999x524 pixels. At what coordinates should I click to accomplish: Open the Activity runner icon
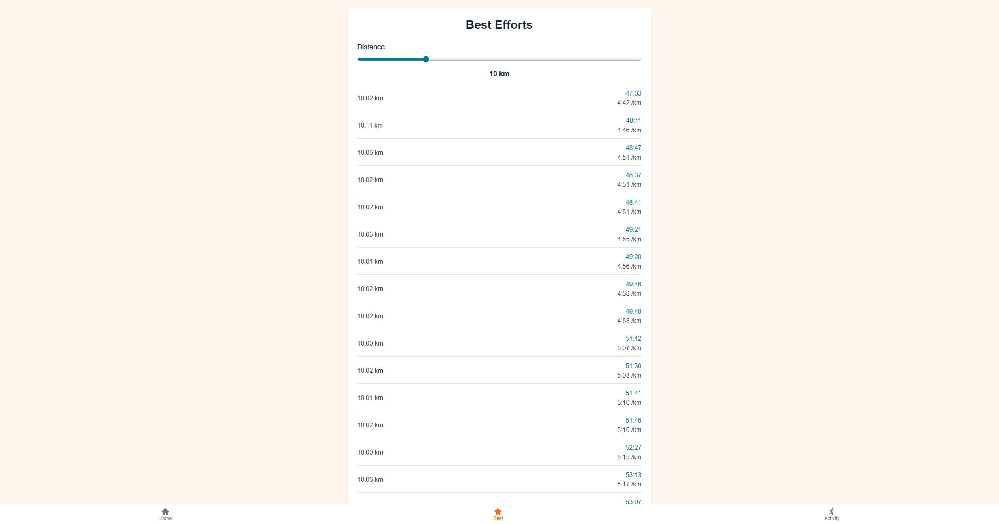click(x=832, y=511)
